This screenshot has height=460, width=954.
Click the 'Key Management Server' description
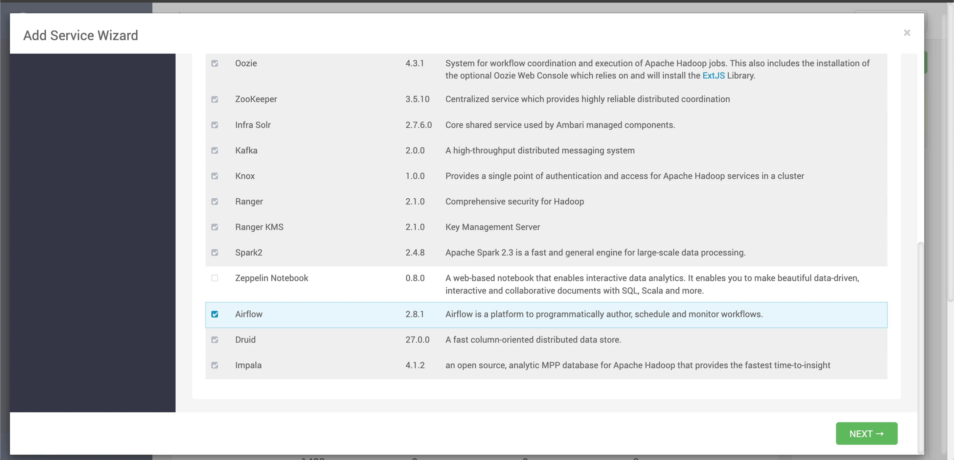coord(493,227)
